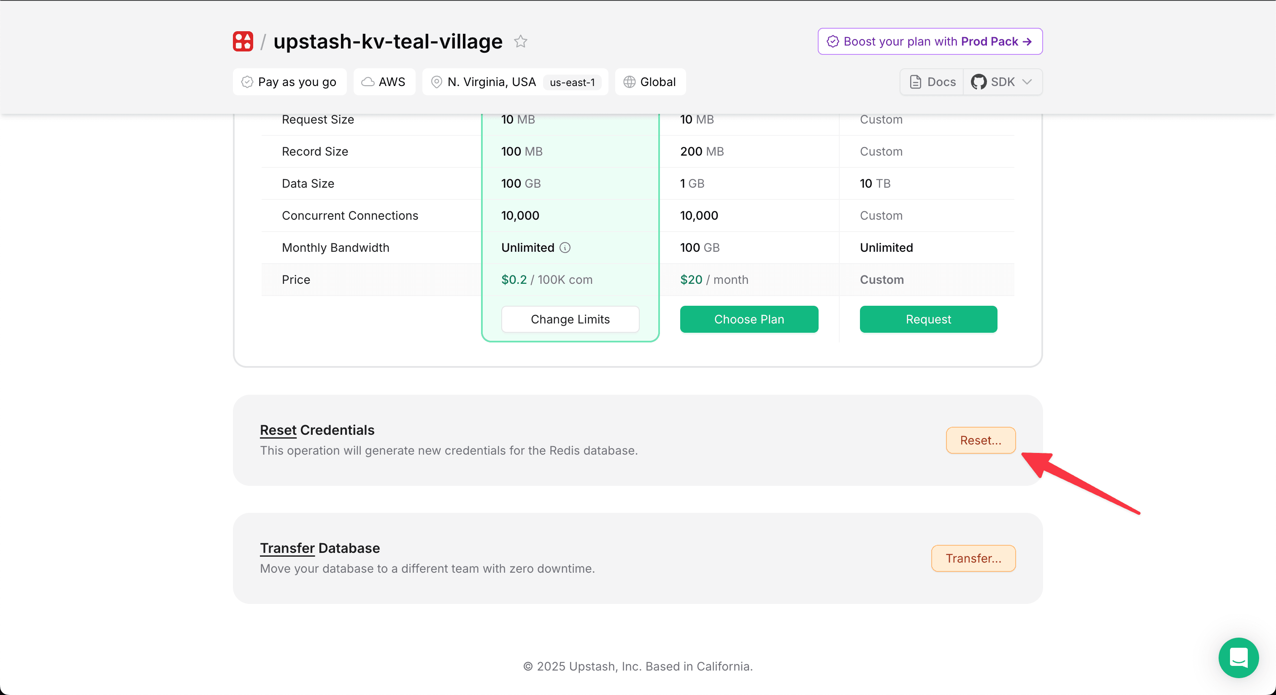Click the Global globe icon
The width and height of the screenshot is (1276, 695).
(629, 82)
